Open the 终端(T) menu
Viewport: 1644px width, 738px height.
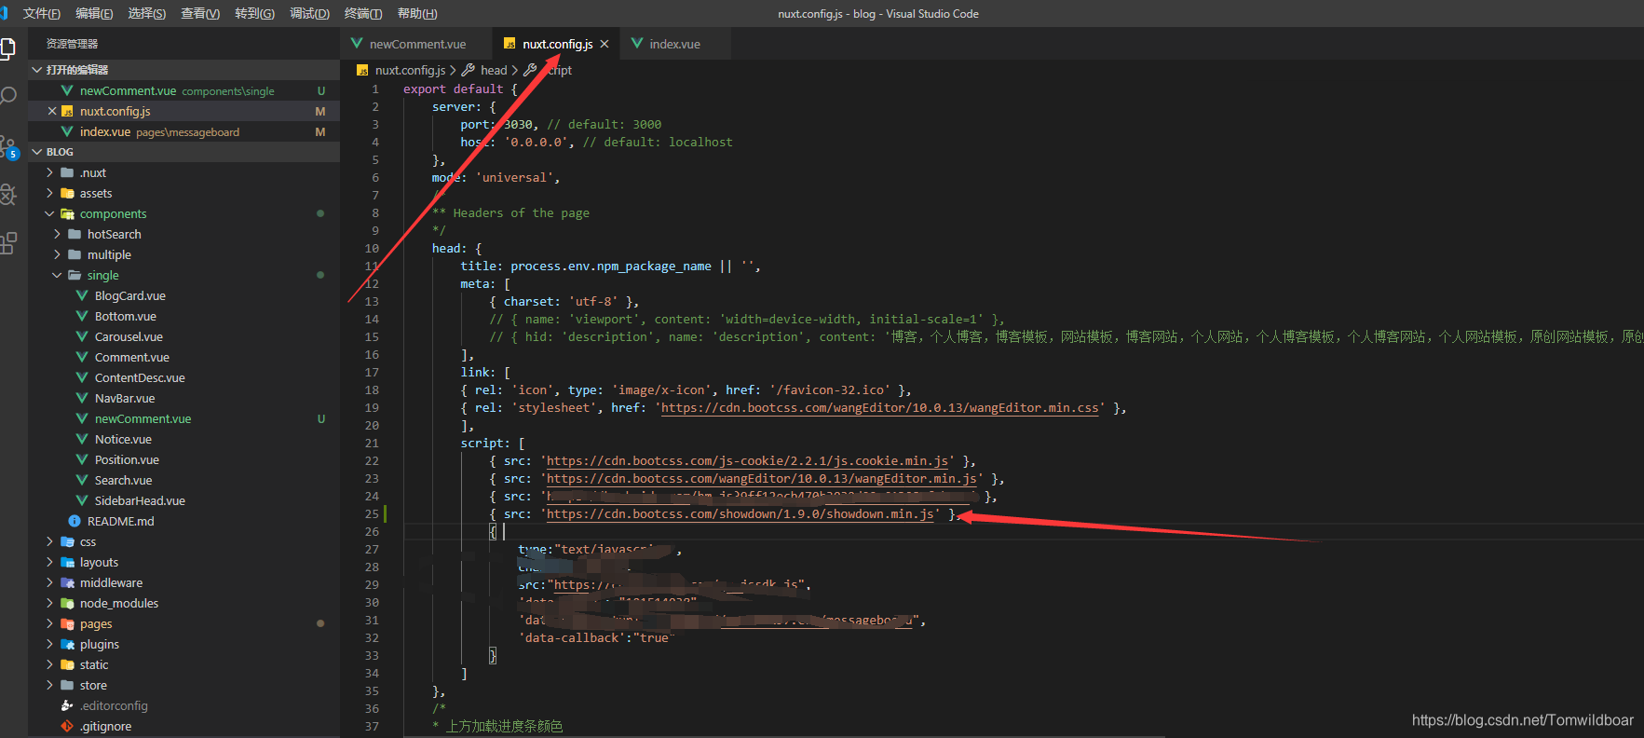click(363, 13)
